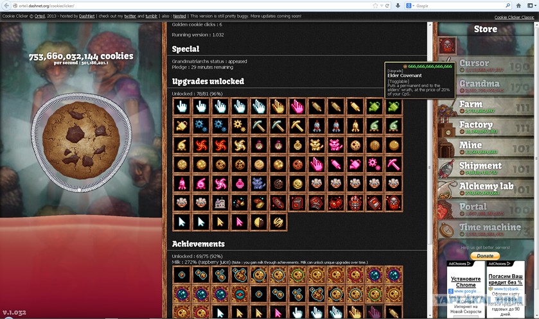Image resolution: width=539 pixels, height=319 pixels.
Task: Open the URL history dropdown arrow
Action: pos(382,6)
